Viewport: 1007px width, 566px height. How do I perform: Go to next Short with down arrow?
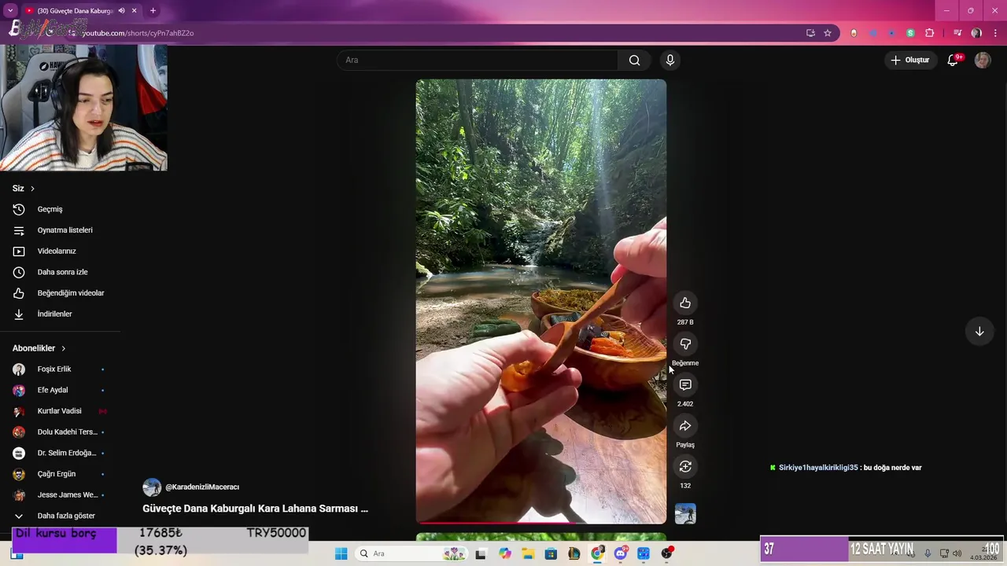pyautogui.click(x=979, y=332)
